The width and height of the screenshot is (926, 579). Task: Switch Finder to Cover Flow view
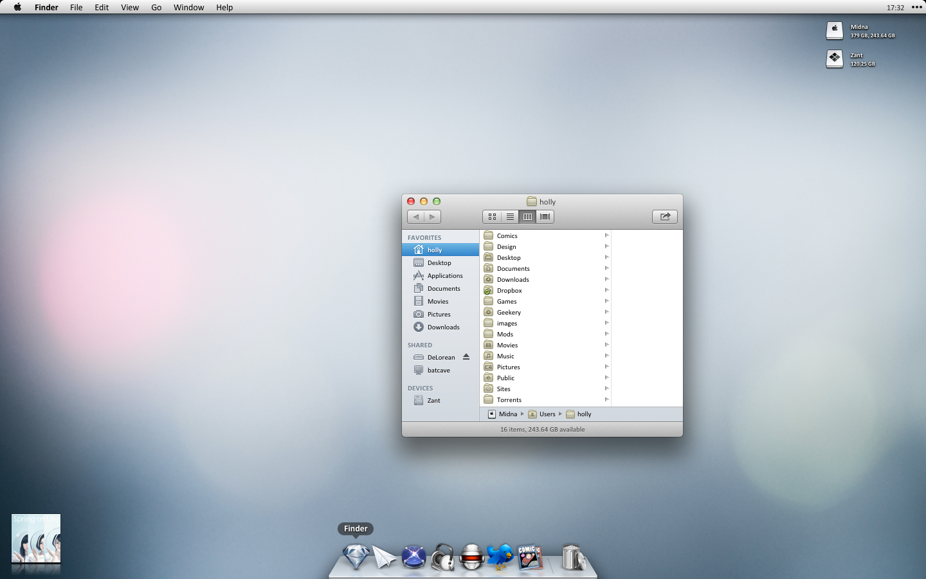(545, 217)
